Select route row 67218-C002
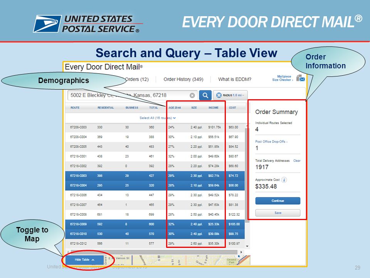This screenshot has height=278, width=370. (x=155, y=166)
